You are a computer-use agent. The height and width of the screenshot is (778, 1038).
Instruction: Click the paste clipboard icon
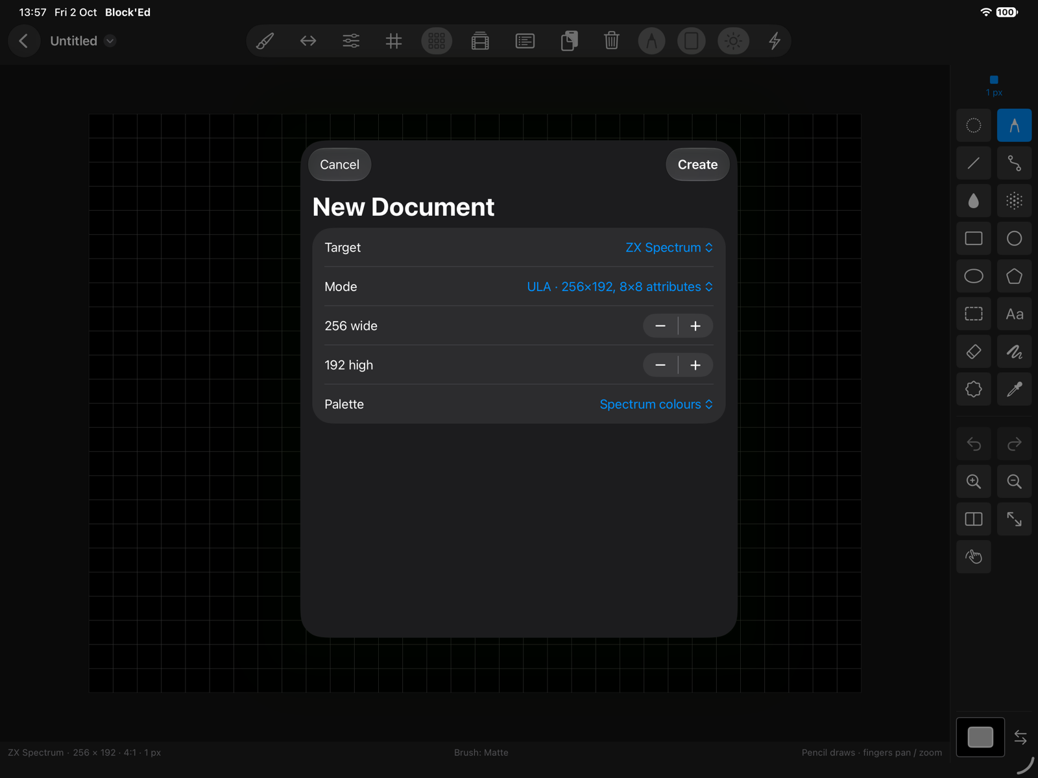(x=569, y=41)
